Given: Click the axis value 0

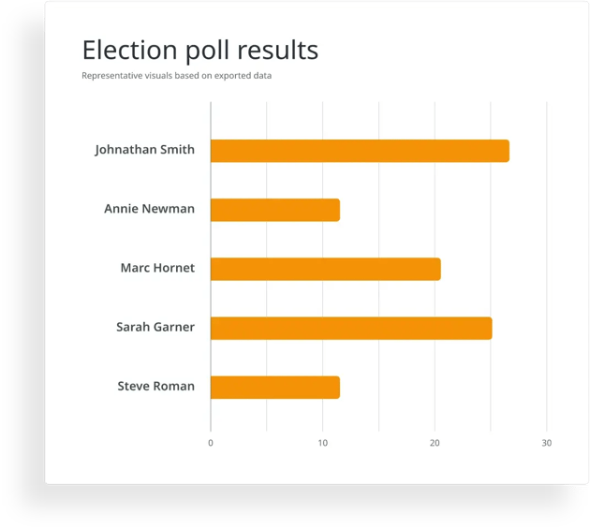Looking at the screenshot, I should click(x=211, y=443).
